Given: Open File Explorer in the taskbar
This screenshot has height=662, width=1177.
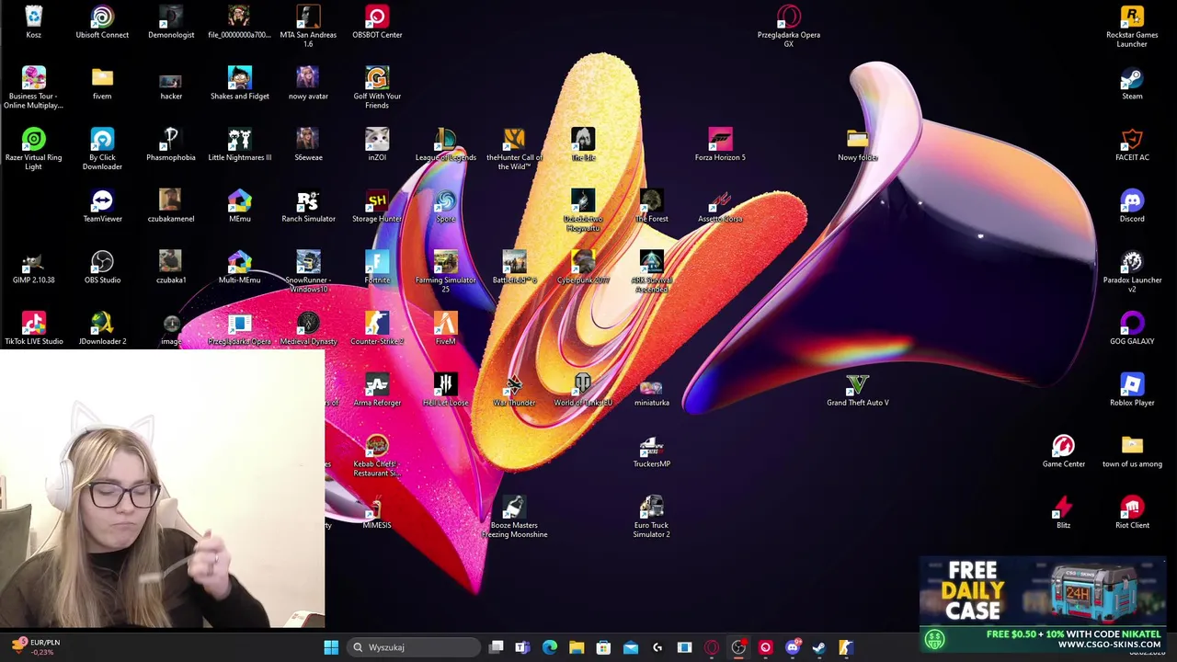Looking at the screenshot, I should pos(577,647).
